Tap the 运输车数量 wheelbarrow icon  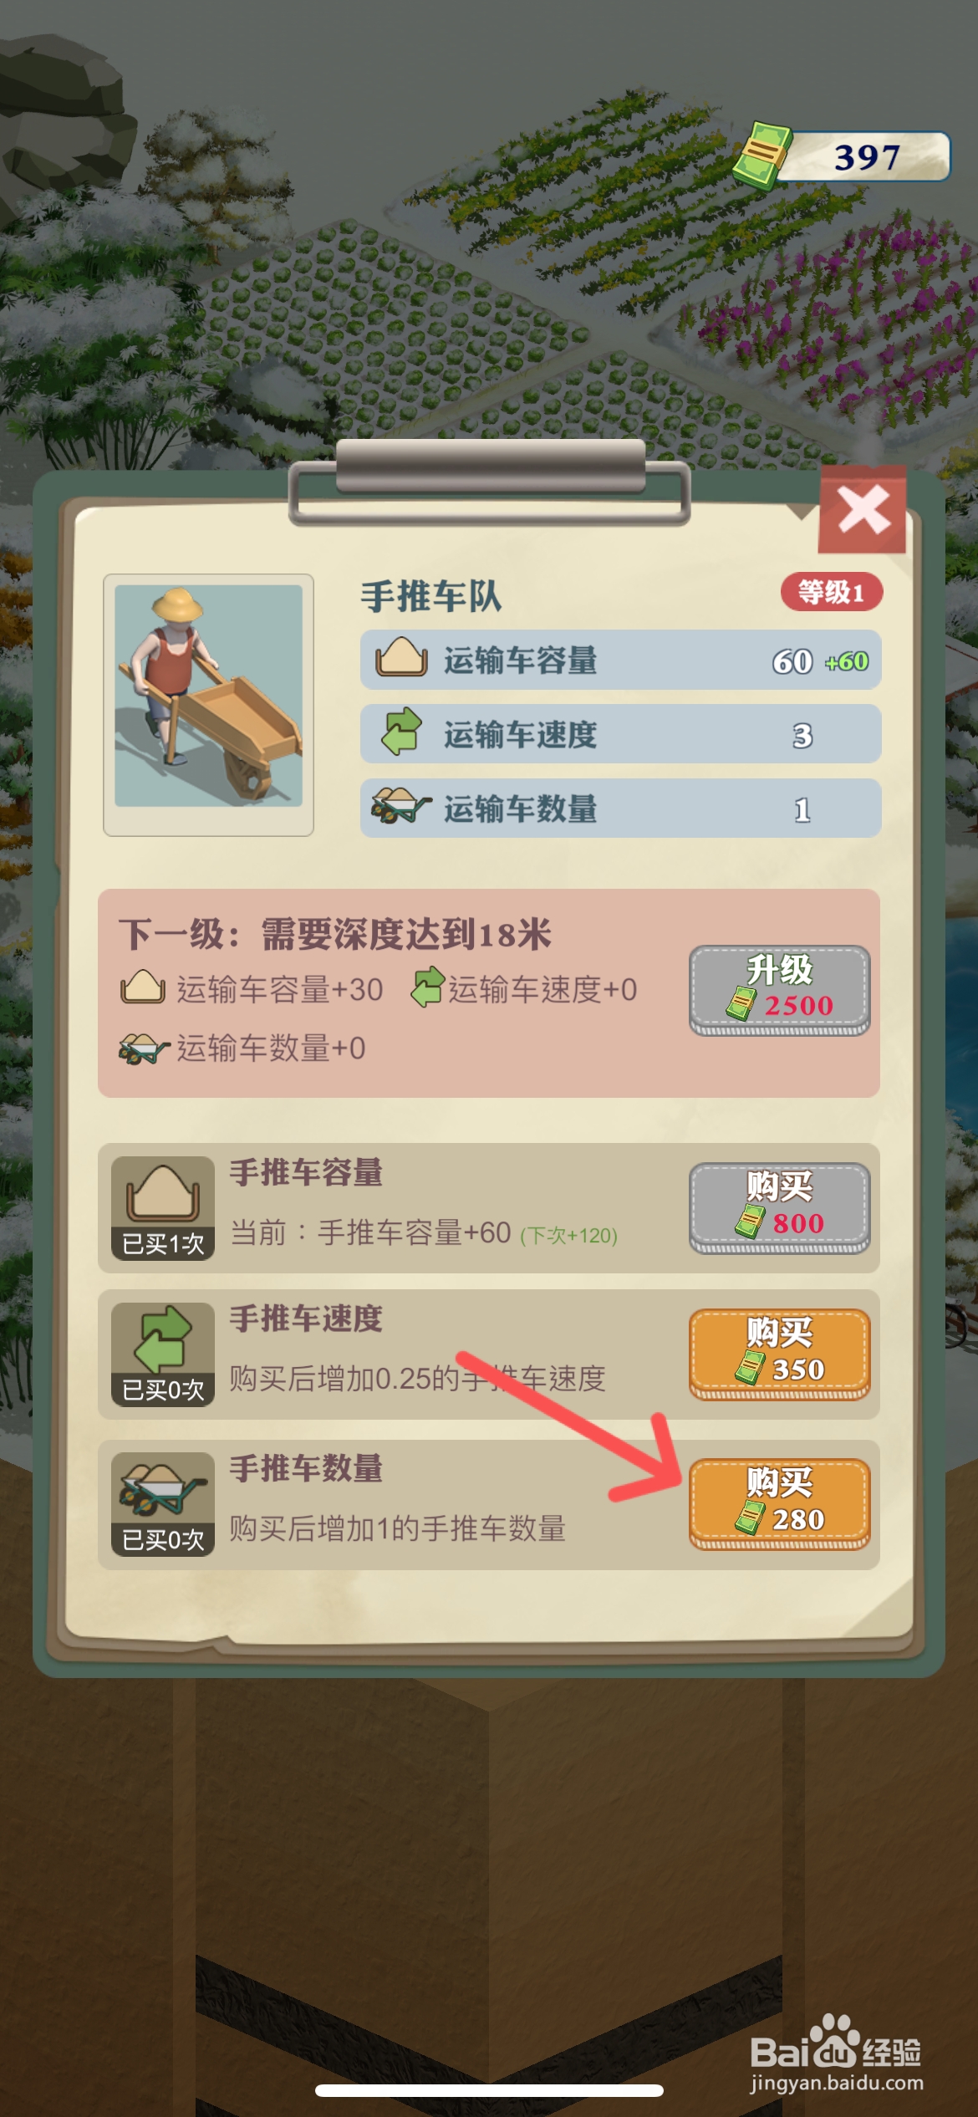tap(400, 805)
